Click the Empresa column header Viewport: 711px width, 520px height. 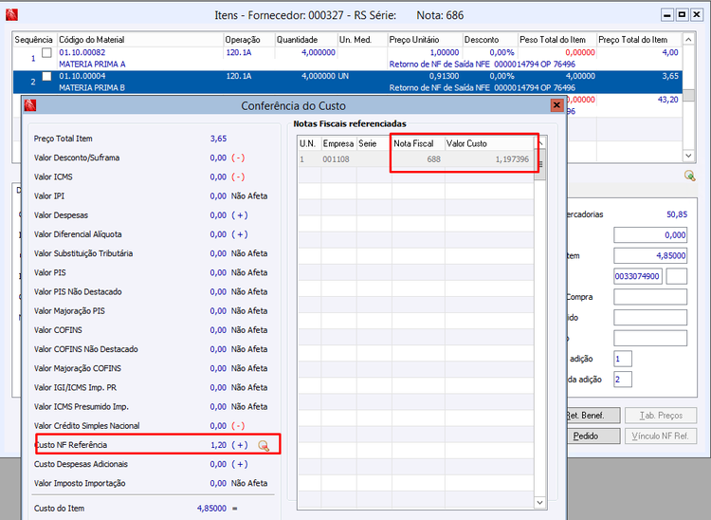337,142
